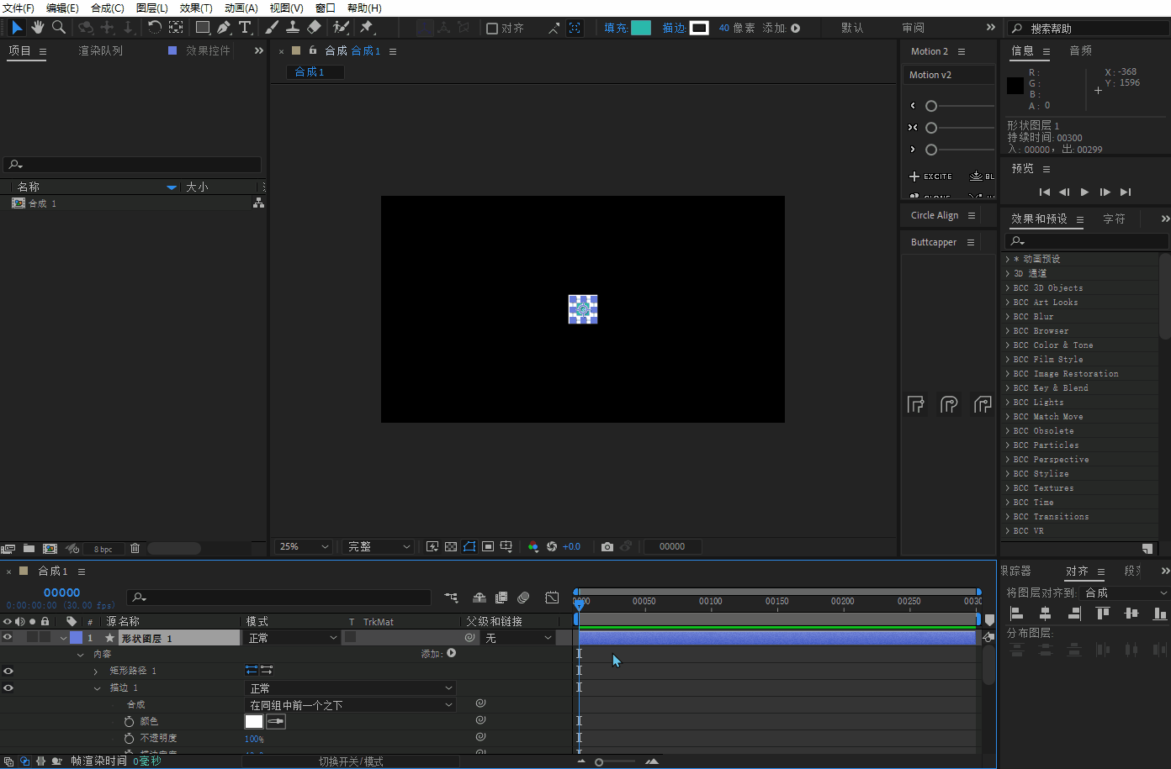1171x769 pixels.
Task: Click color eyedropper beside white swatch
Action: coord(276,721)
